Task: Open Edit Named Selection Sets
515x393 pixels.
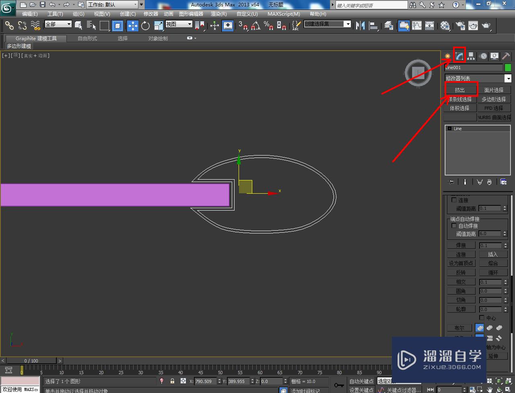Action: pos(296,26)
